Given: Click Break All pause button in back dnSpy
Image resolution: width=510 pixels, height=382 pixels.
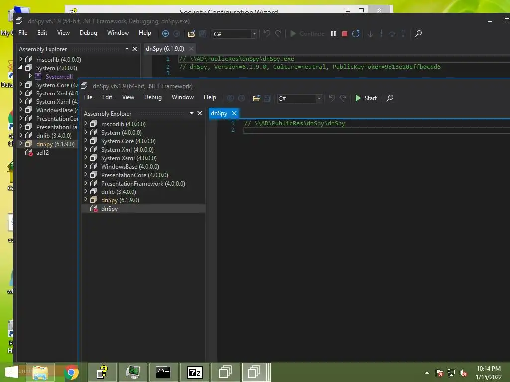Looking at the screenshot, I should pyautogui.click(x=333, y=34).
